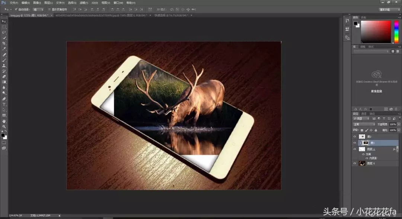This screenshot has width=402, height=219.
Task: Select the Pen tool
Action: click(x=4, y=98)
